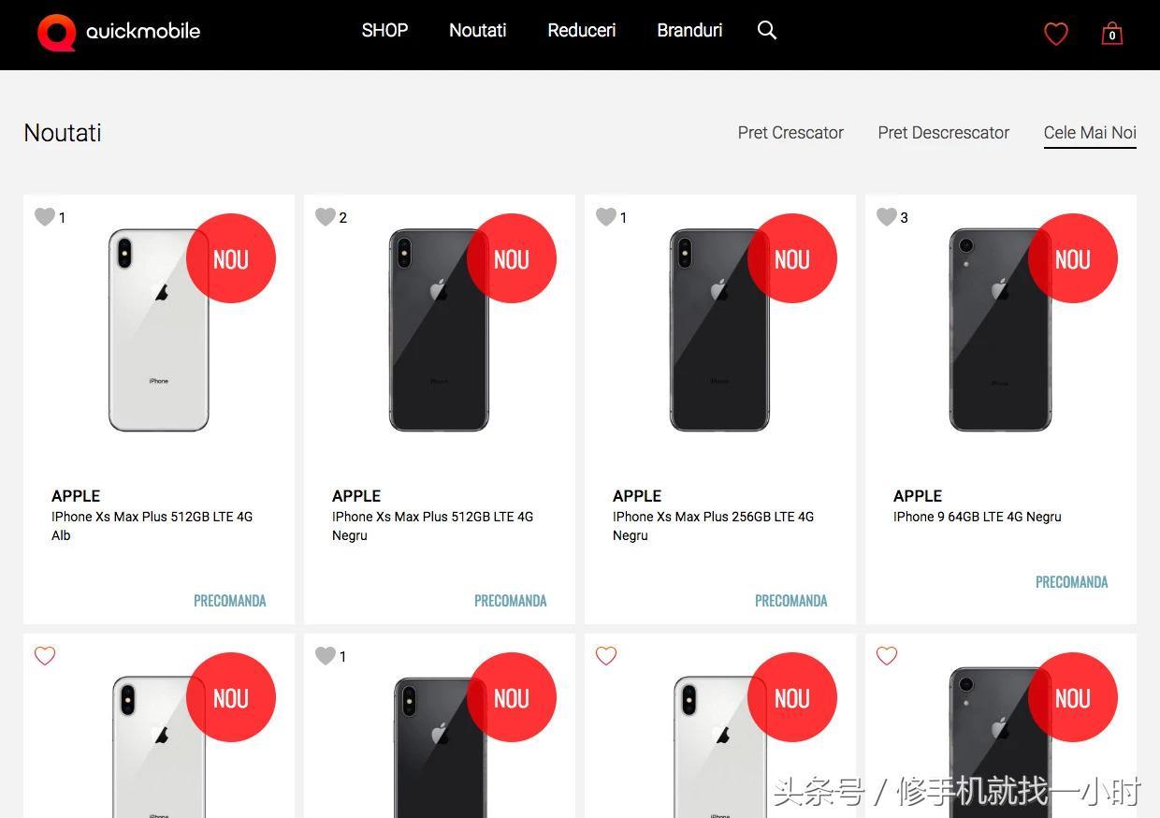This screenshot has height=818, width=1160.
Task: Click red outline heart on last bottom product
Action: (x=887, y=656)
